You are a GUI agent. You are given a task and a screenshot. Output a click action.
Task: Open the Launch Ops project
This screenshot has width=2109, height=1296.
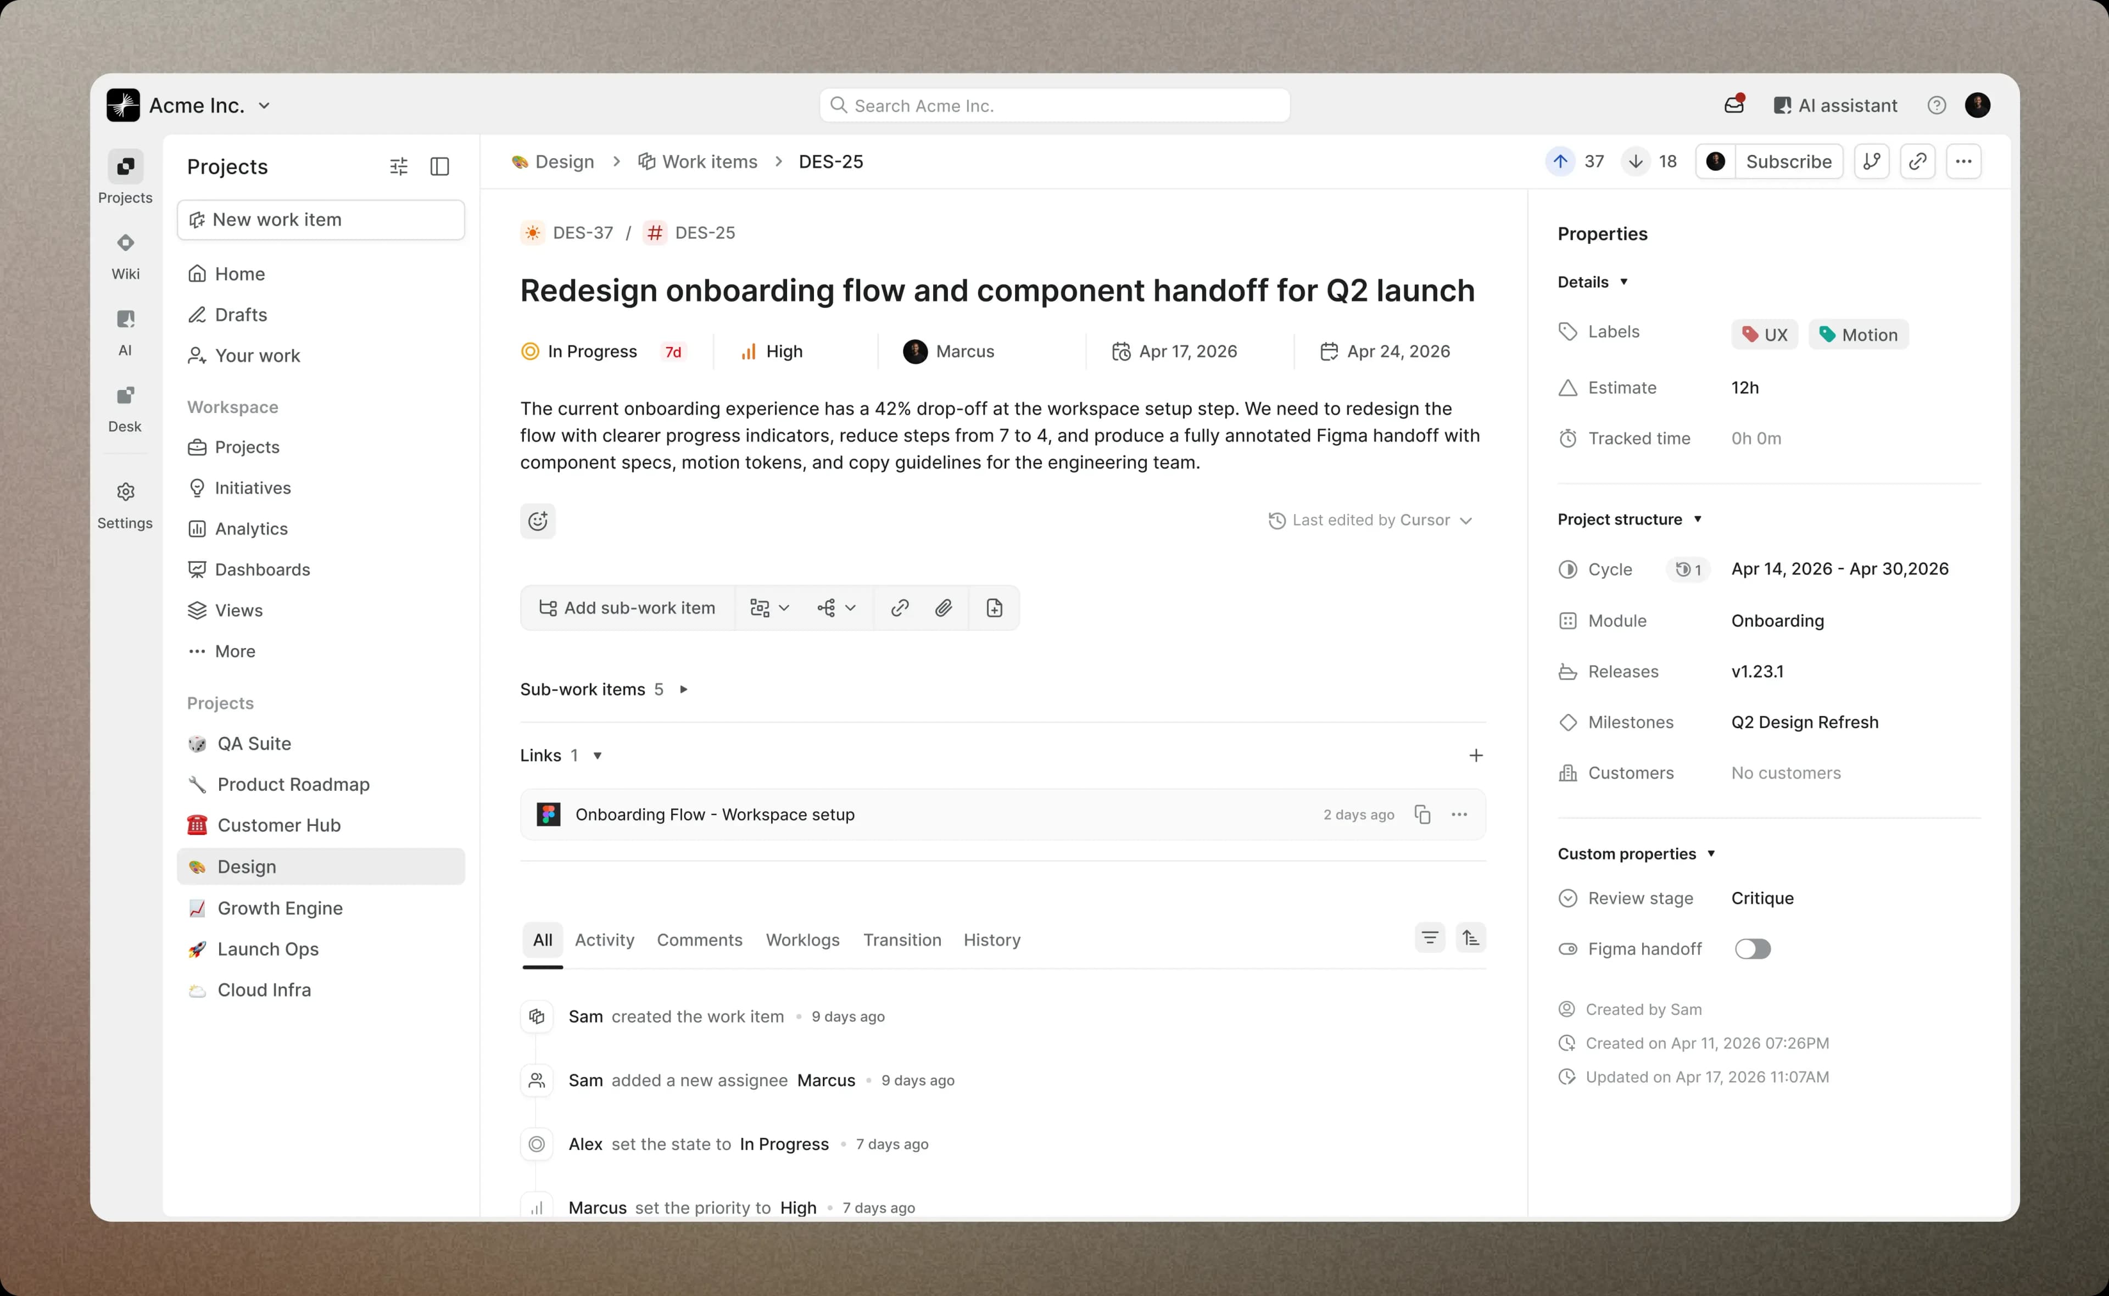pyautogui.click(x=321, y=949)
